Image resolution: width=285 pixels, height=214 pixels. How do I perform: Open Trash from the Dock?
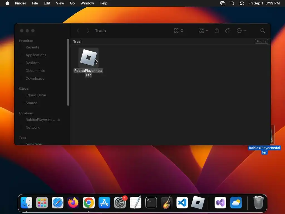tap(258, 202)
